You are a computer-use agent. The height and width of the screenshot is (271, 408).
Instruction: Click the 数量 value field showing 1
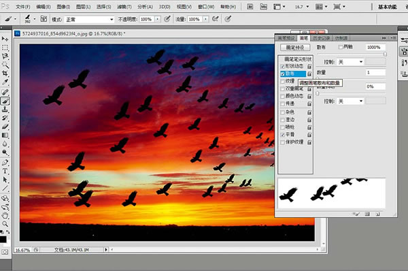(x=375, y=72)
